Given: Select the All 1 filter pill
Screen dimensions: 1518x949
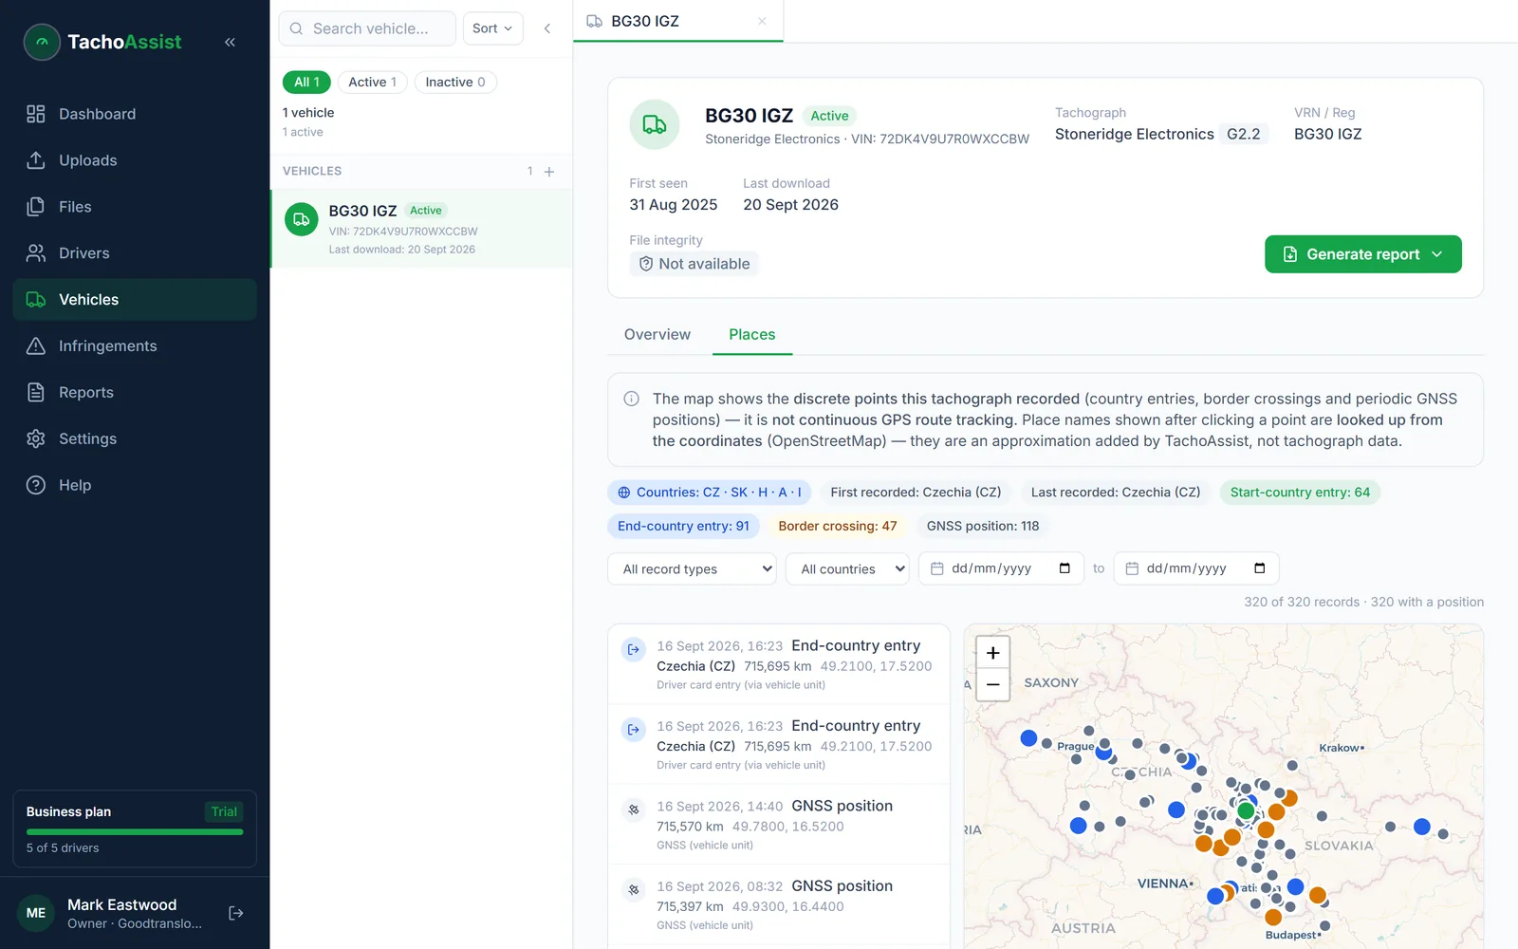Looking at the screenshot, I should click(x=306, y=83).
